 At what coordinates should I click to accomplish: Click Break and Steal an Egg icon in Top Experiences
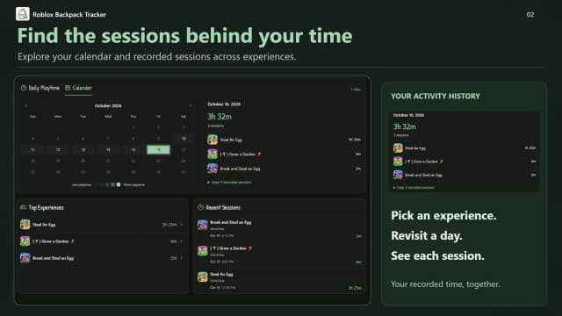[25, 258]
